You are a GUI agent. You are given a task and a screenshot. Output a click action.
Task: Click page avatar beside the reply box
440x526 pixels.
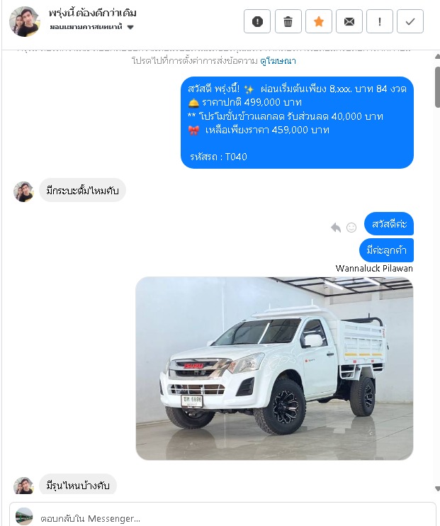(24, 516)
